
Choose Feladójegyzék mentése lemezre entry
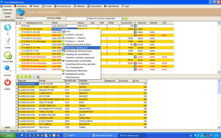point(81,51)
